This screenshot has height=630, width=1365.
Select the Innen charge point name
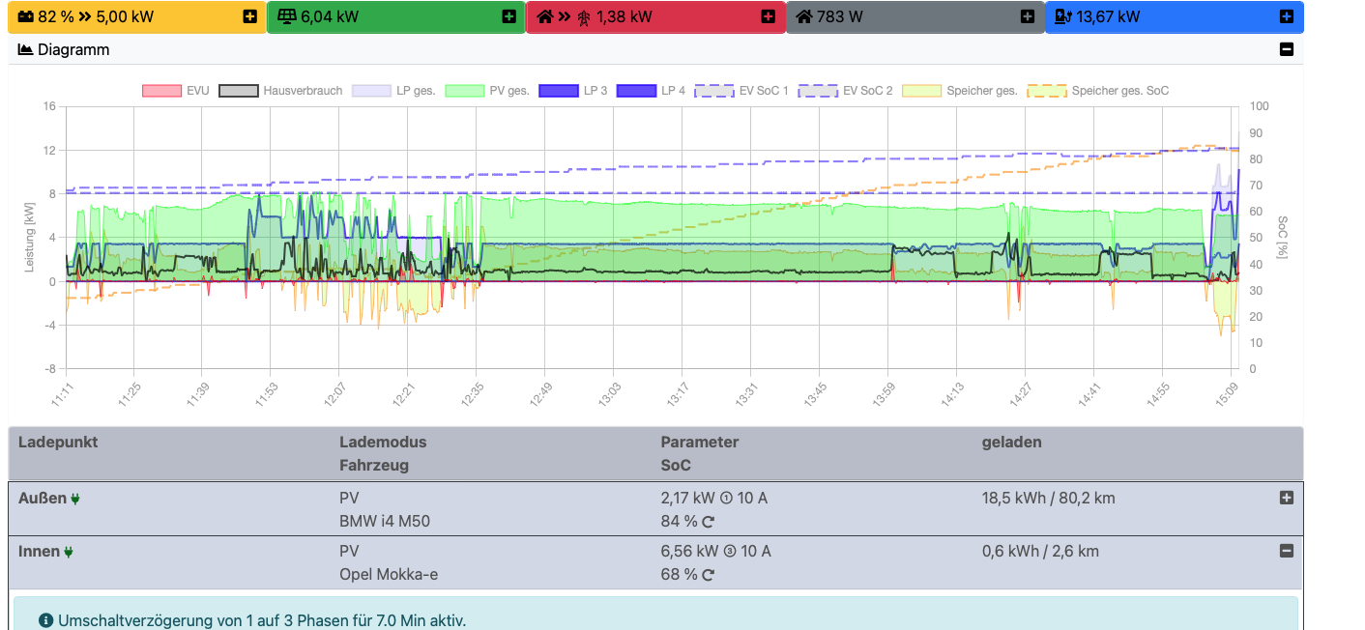tap(40, 552)
